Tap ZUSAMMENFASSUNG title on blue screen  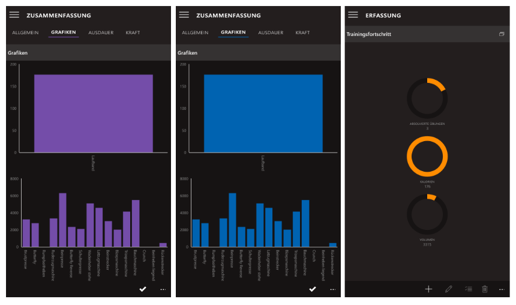[229, 16]
